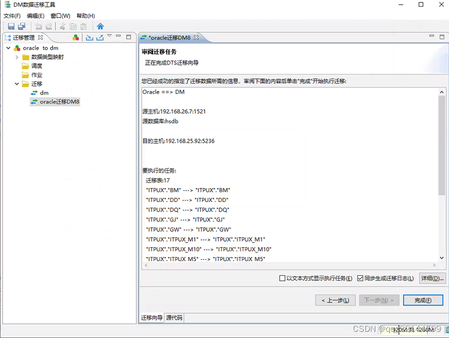The width and height of the screenshot is (449, 338).
Task: Click the summary scroll-up arrow
Action: click(442, 92)
